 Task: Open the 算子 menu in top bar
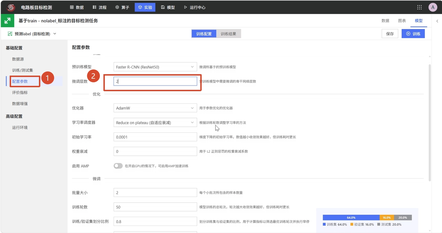click(x=122, y=7)
